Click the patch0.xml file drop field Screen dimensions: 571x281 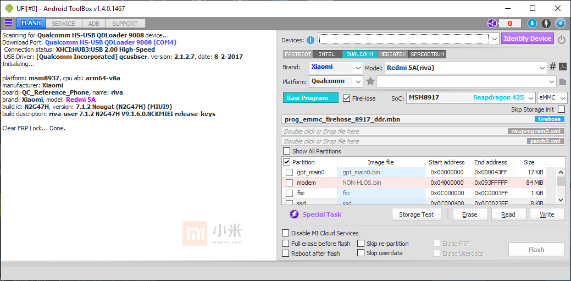pos(424,141)
